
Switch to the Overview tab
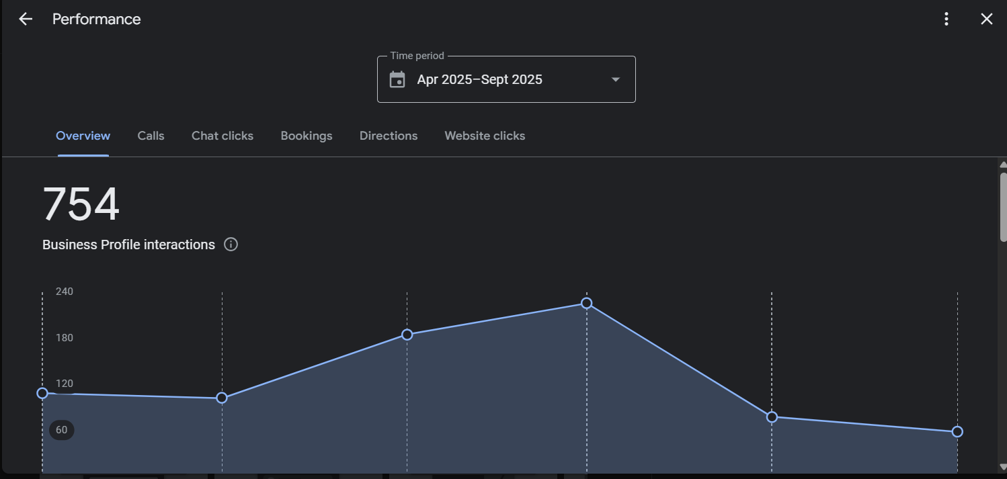pyautogui.click(x=83, y=136)
